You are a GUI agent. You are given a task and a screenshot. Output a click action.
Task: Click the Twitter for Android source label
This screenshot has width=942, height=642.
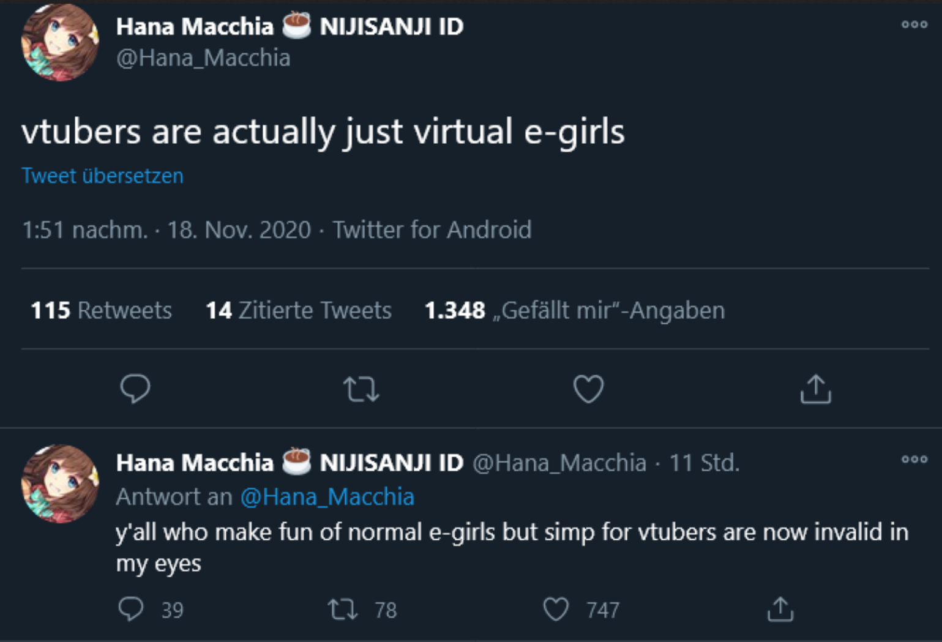432,230
